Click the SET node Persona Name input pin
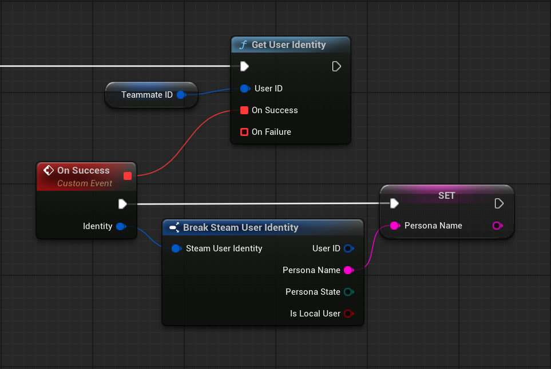This screenshot has height=369, width=551. [394, 226]
